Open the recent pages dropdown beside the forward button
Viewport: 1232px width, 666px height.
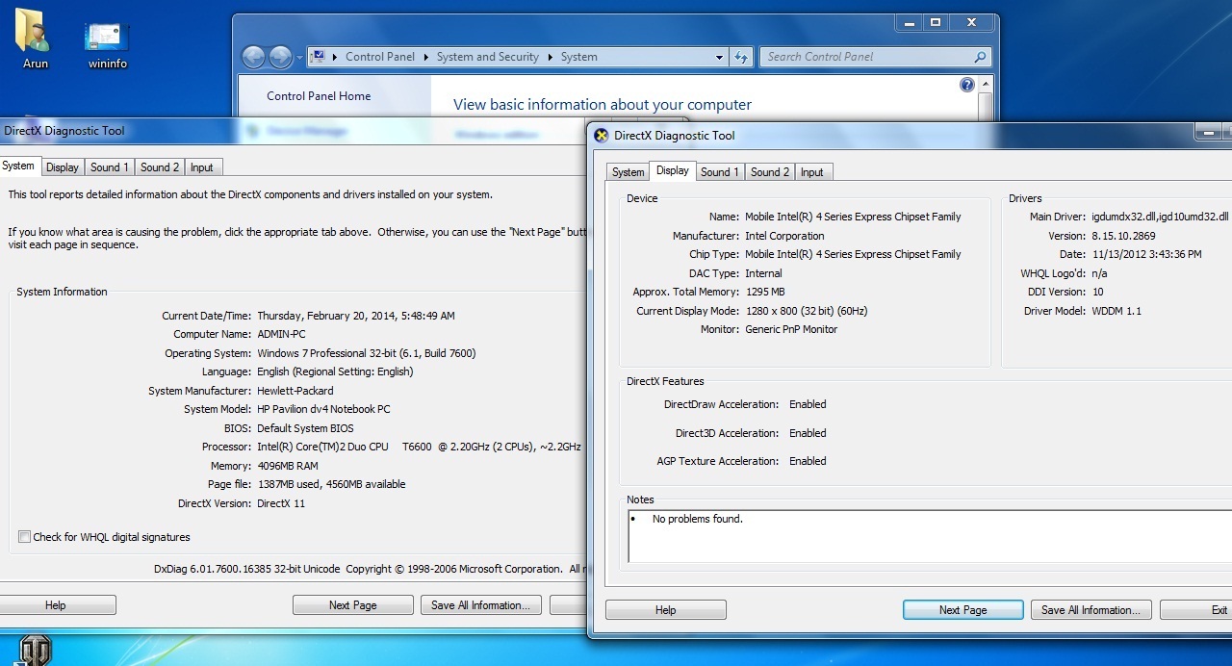[298, 57]
